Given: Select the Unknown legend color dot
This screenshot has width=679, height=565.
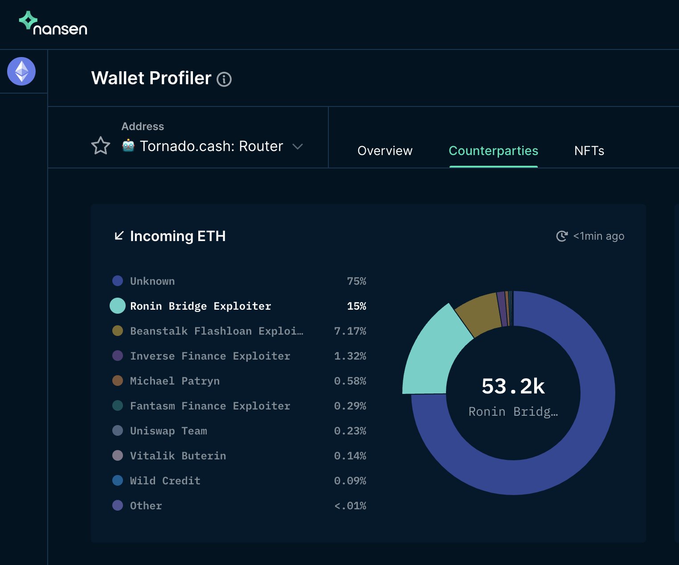Looking at the screenshot, I should pos(118,281).
